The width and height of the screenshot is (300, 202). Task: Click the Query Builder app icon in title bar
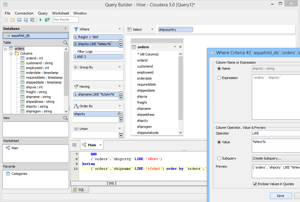tap(5, 5)
